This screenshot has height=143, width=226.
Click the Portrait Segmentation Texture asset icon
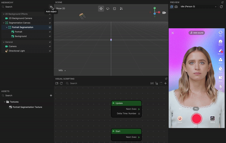(11, 107)
